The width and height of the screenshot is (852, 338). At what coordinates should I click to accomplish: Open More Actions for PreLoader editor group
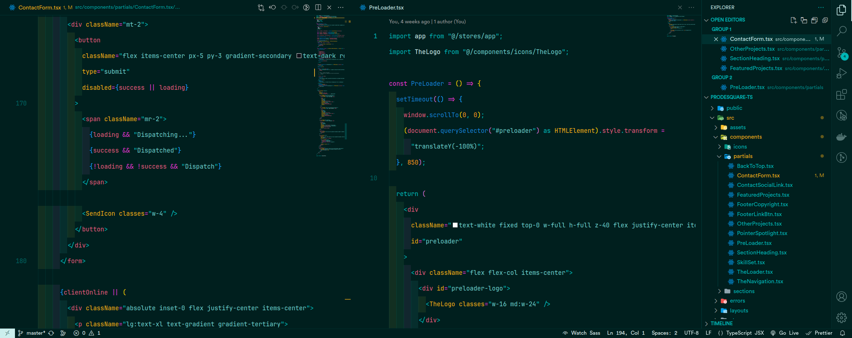pos(691,7)
